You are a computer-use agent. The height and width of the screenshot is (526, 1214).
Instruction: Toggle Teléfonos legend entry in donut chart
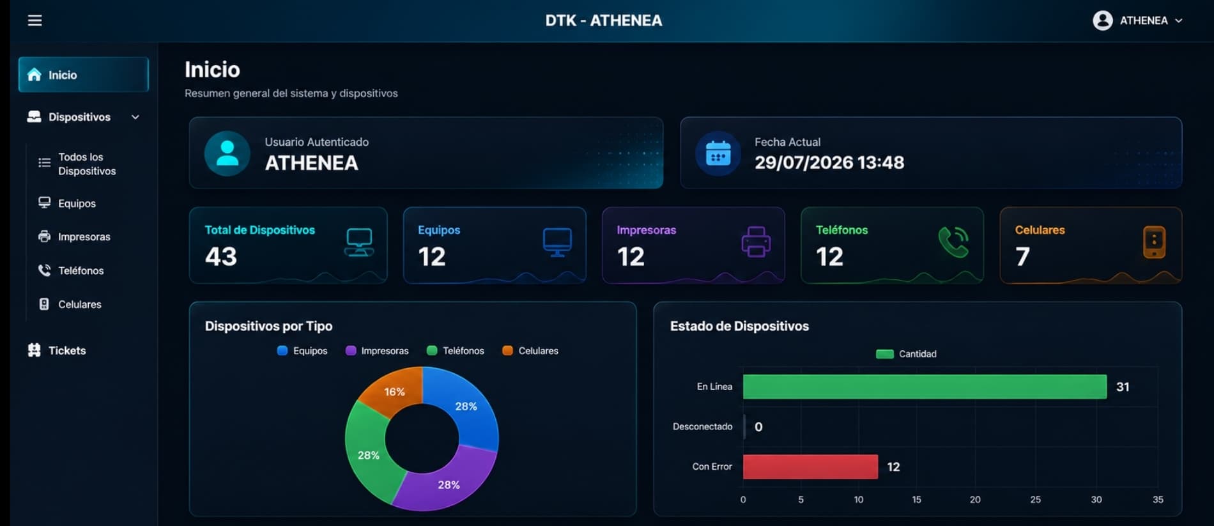point(456,350)
